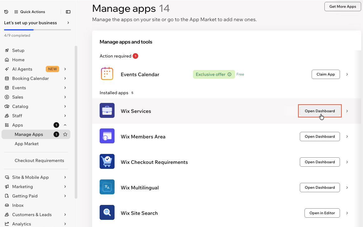
Task: Click the Staff sidebar icon
Action: (x=7, y=116)
